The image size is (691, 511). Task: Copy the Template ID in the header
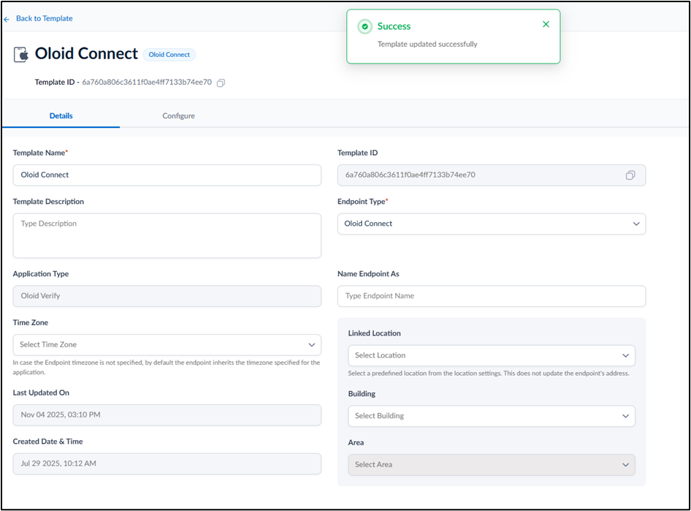(221, 83)
